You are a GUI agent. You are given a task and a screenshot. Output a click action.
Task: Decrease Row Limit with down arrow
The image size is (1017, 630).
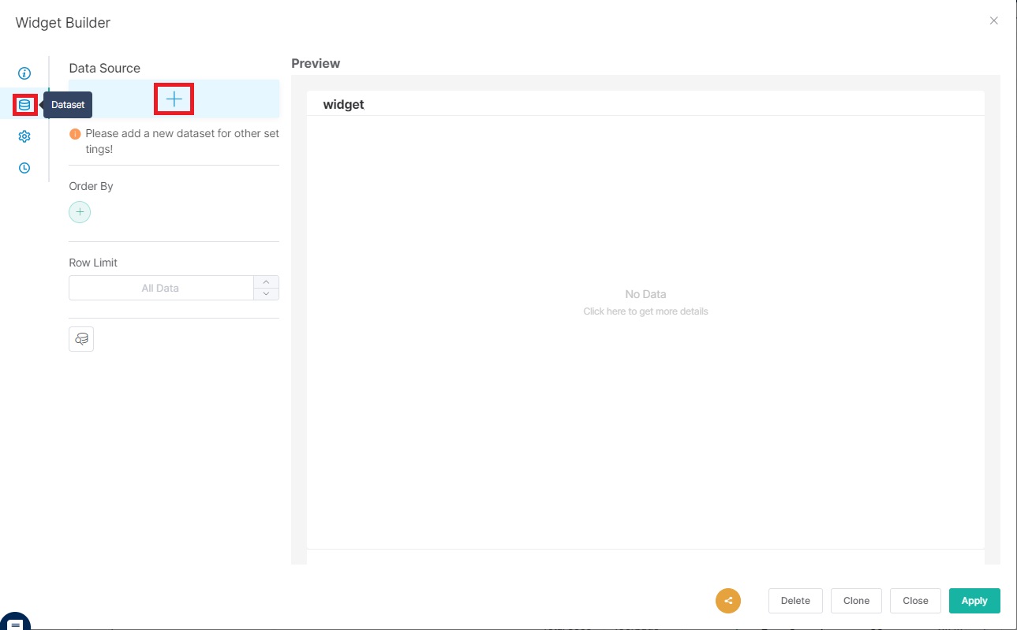pos(267,294)
